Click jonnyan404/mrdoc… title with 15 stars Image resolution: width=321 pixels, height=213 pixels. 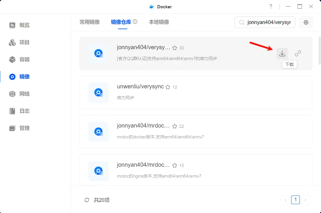coord(143,165)
